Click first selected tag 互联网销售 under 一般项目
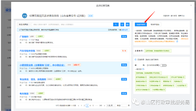Screen dimensions: 196x111 (x=148, y=73)
